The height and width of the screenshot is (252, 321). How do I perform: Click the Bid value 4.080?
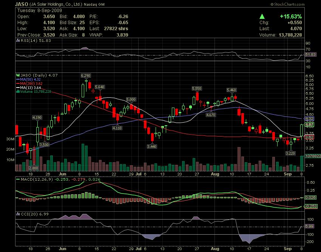pyautogui.click(x=79, y=17)
